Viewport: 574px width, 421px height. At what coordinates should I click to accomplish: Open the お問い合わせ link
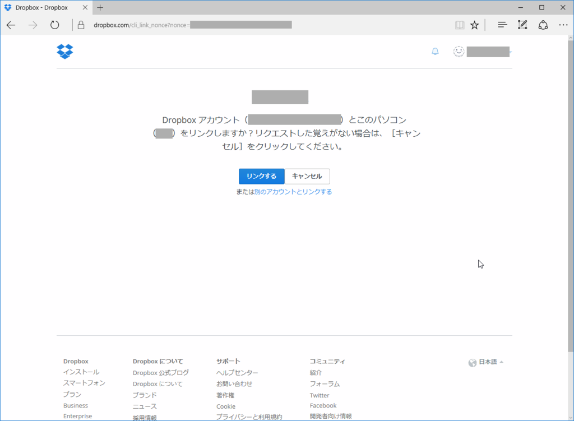(x=234, y=384)
